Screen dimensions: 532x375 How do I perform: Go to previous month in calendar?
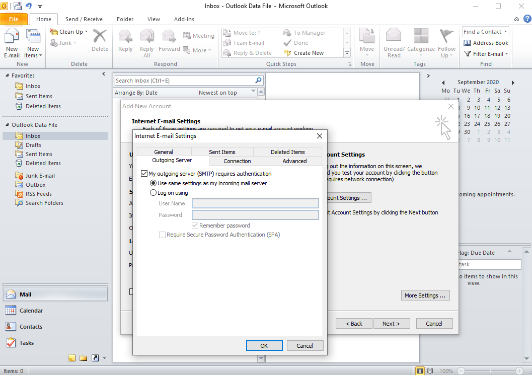(x=443, y=83)
